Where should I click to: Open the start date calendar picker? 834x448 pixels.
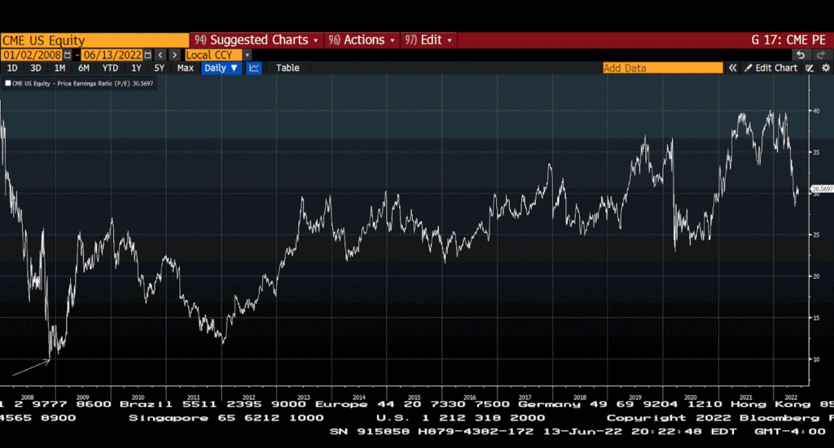68,54
